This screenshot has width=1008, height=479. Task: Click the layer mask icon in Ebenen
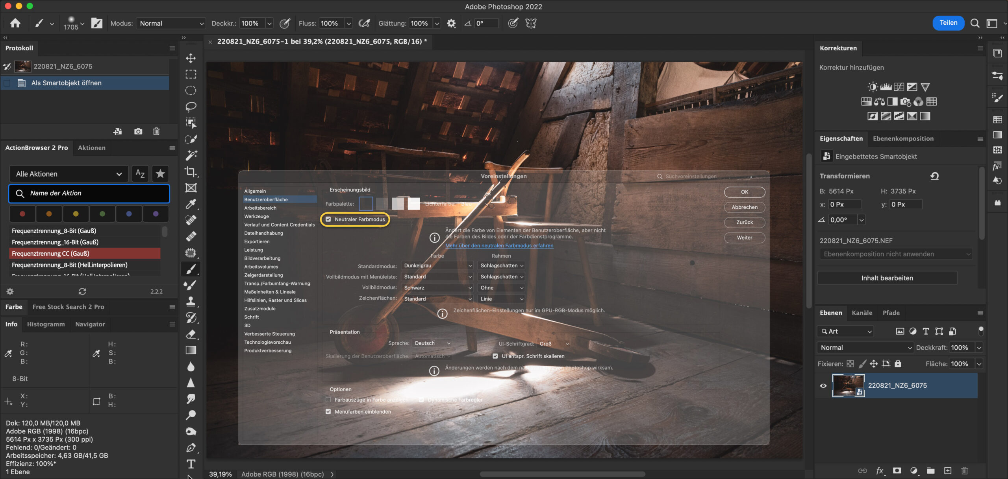897,470
